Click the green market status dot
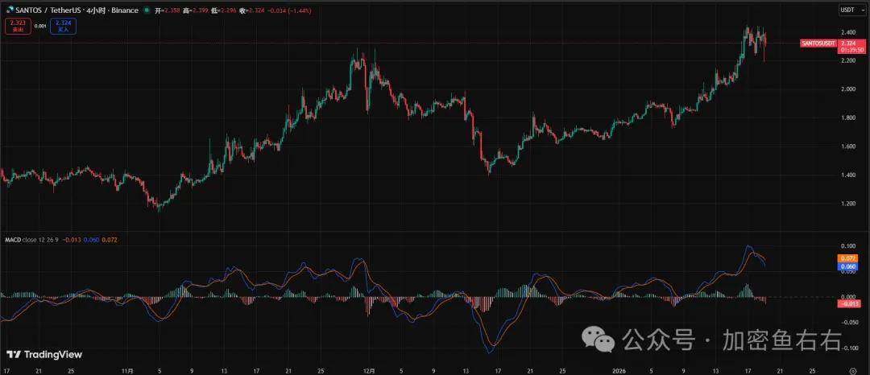This screenshot has height=375, width=870. pyautogui.click(x=147, y=10)
